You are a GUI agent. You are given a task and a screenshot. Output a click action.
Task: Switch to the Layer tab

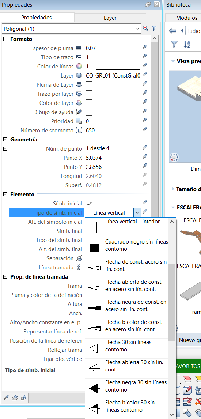pos(110,18)
